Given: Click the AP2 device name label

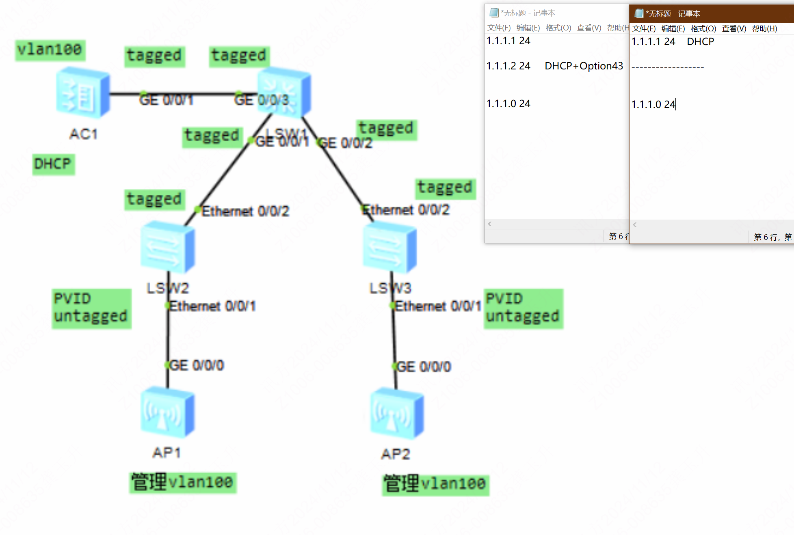Looking at the screenshot, I should click(396, 454).
